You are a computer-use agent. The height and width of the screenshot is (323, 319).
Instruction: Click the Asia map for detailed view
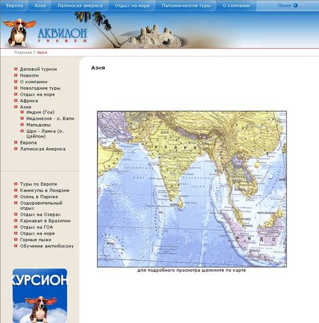pyautogui.click(x=192, y=189)
